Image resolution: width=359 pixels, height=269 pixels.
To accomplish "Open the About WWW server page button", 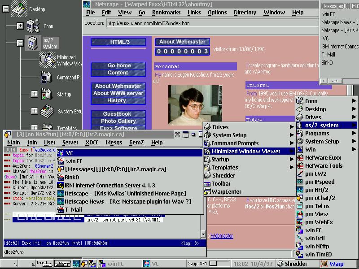I will pyautogui.click(x=118, y=93).
